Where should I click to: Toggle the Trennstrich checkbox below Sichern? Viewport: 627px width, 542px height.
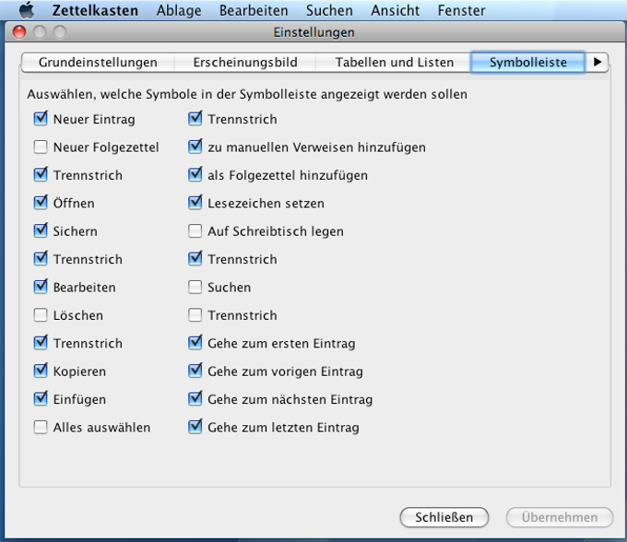(41, 259)
